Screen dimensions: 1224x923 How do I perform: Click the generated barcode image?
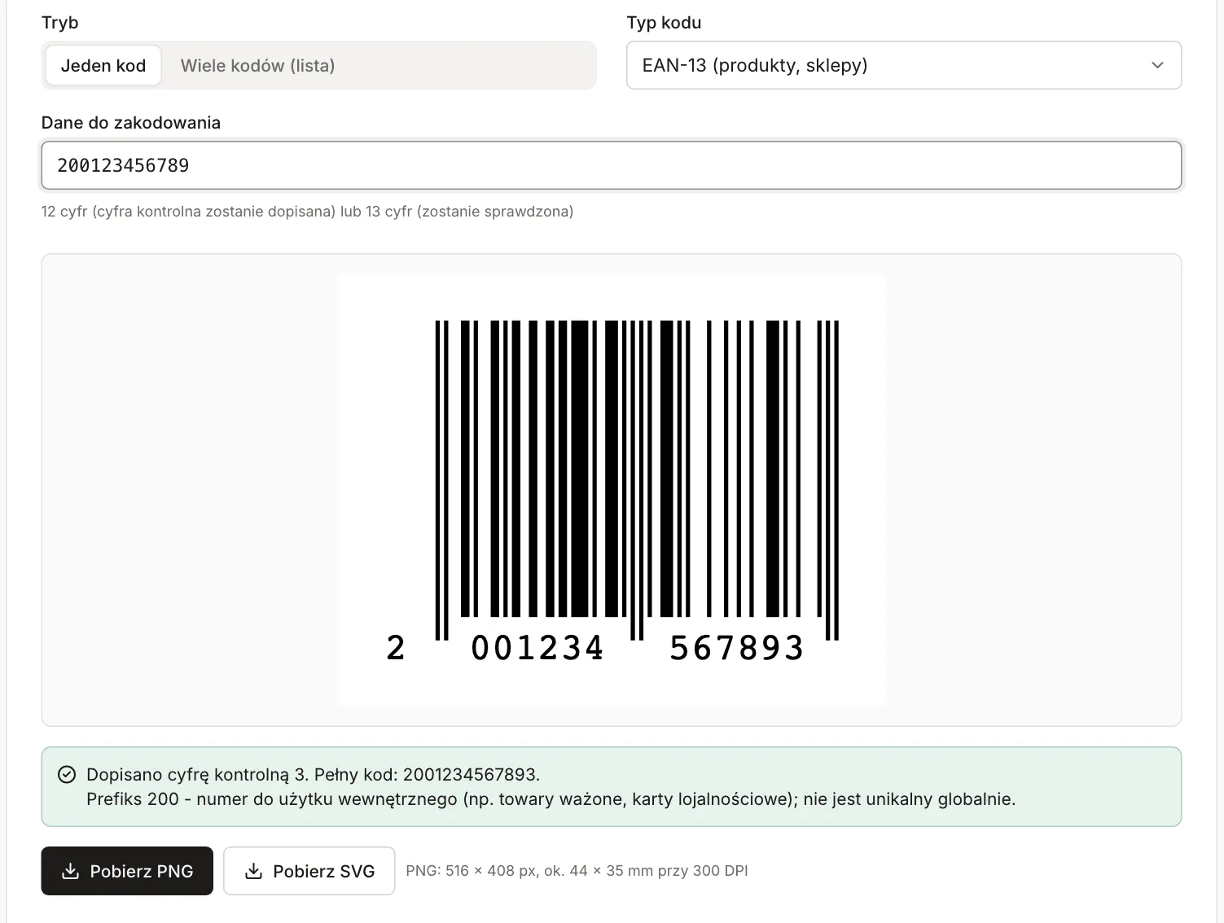tap(612, 489)
